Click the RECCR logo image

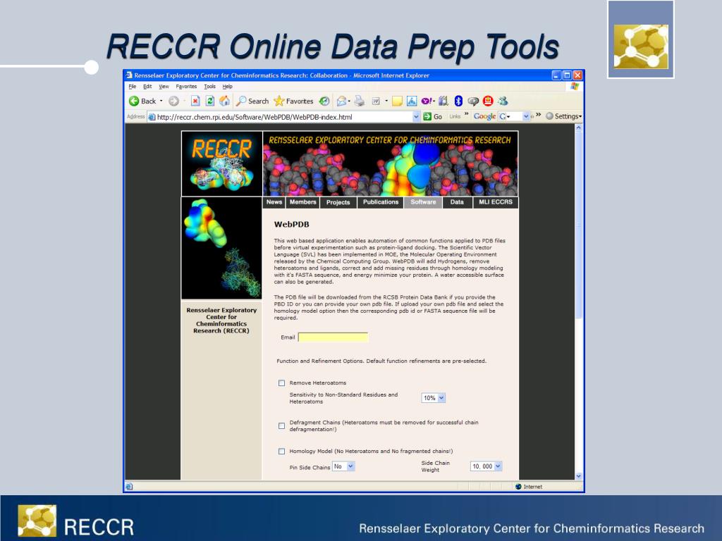click(x=221, y=163)
